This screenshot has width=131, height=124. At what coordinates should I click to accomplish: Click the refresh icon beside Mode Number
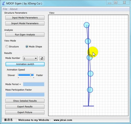click(42, 58)
